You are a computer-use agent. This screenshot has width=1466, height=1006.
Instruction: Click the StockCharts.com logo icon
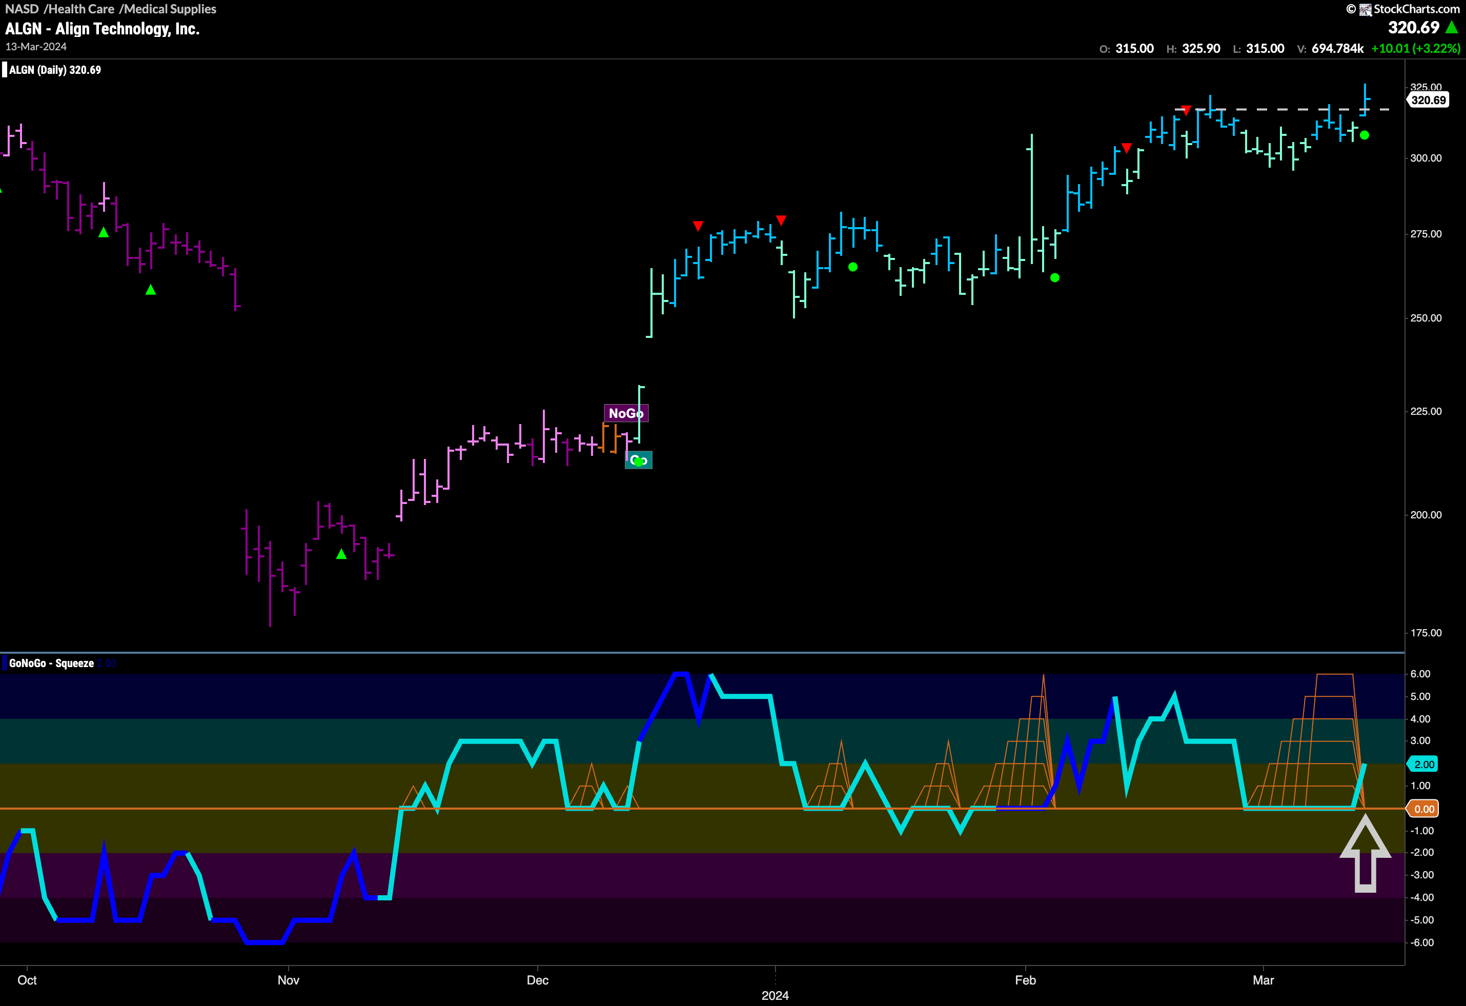pyautogui.click(x=1365, y=9)
